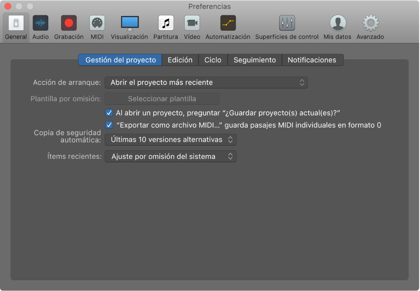
Task: Uncheck the "Exportar como archivo MIDI" option
Action: (x=109, y=125)
